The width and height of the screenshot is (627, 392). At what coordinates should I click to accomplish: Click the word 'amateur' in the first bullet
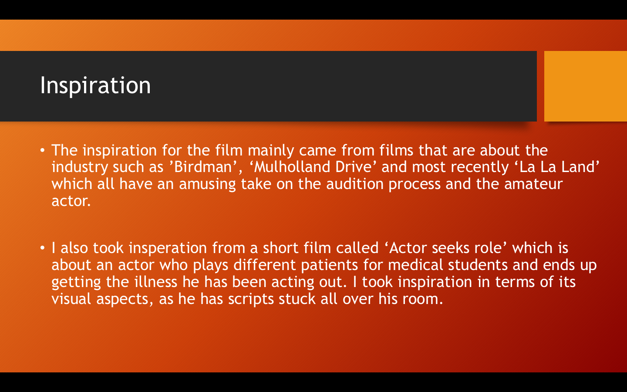point(533,184)
